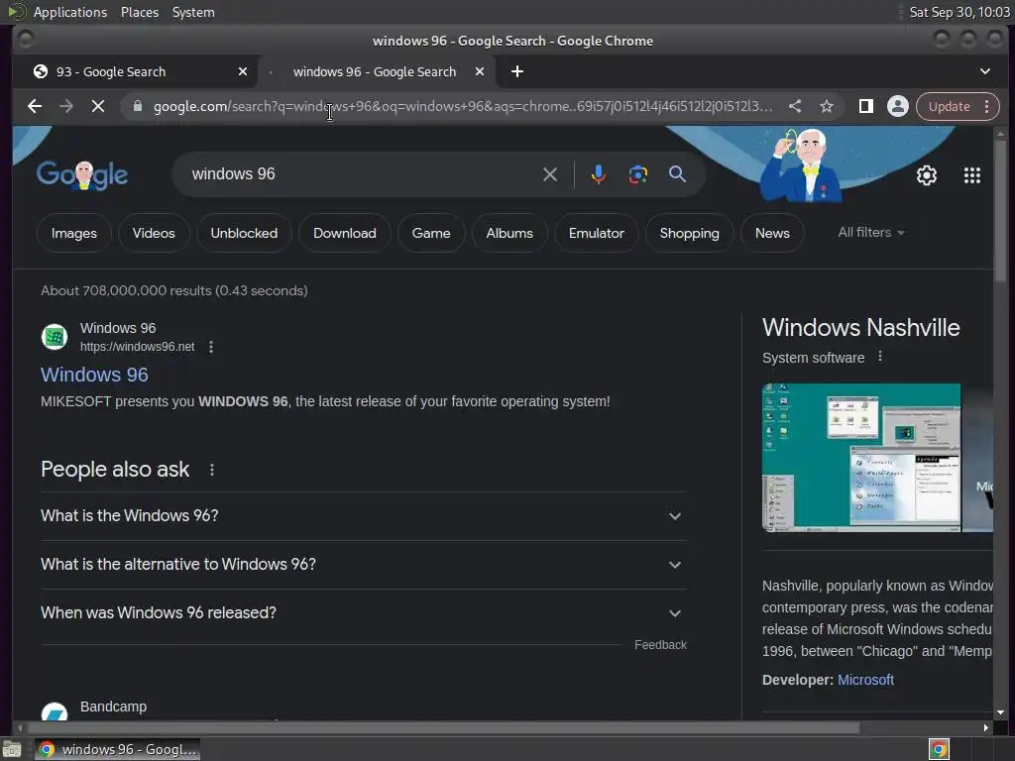Click the show desktop icon in bottom panel

[x=11, y=749]
